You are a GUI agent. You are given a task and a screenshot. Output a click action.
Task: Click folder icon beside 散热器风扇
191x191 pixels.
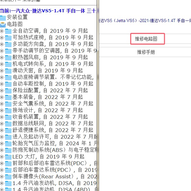click(8, 57)
